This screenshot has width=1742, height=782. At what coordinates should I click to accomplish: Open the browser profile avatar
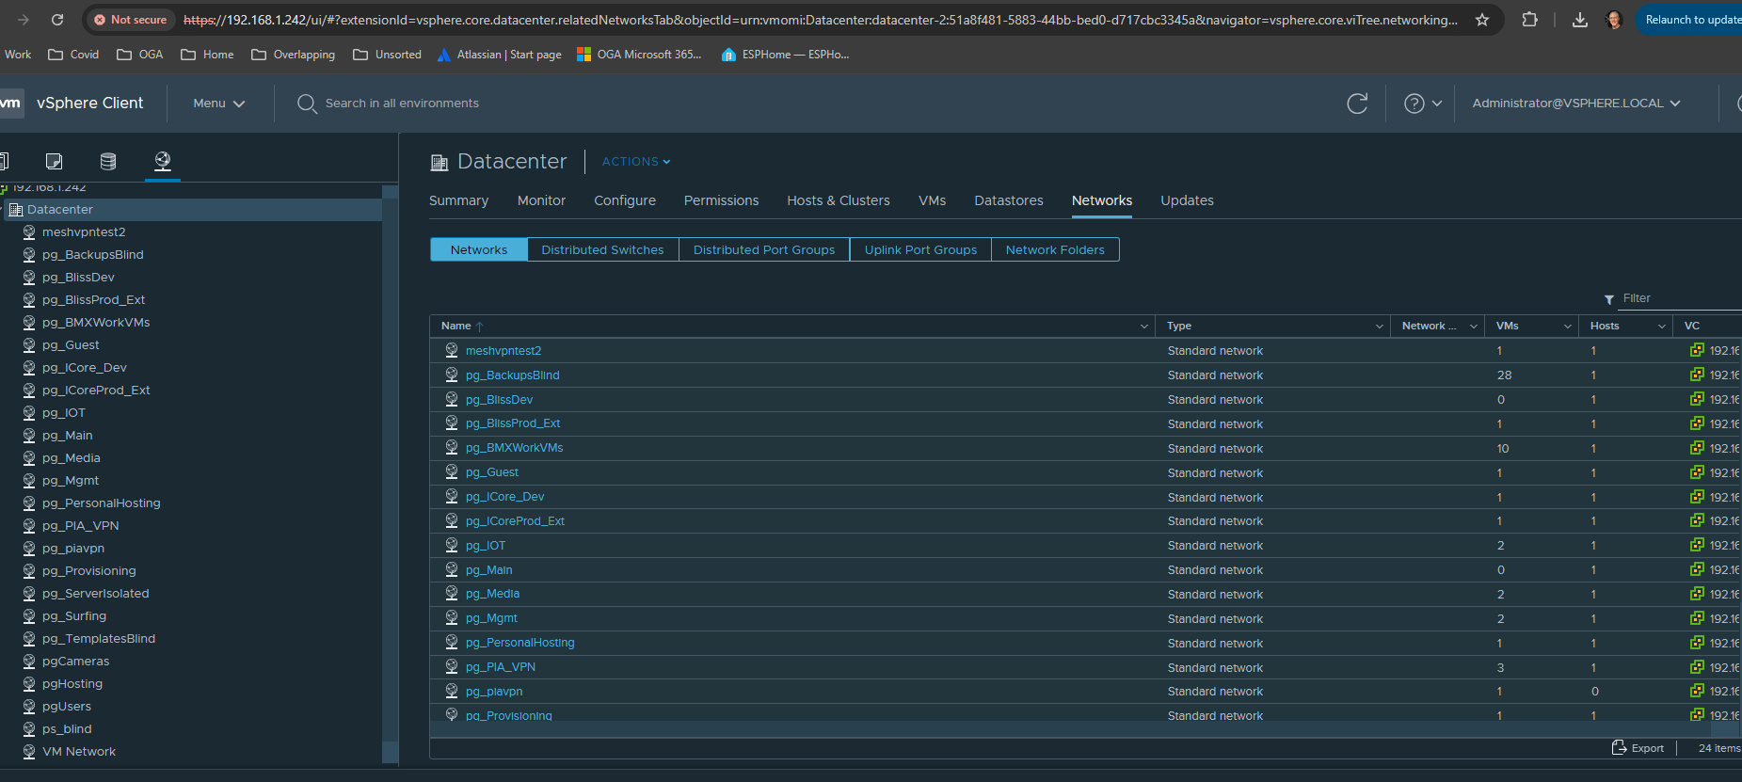[x=1615, y=20]
